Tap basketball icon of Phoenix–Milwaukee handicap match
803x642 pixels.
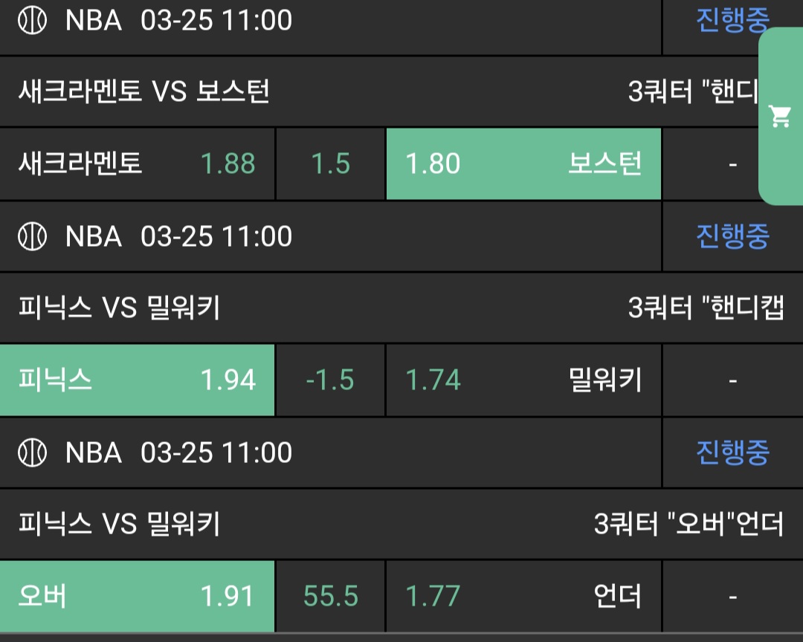(x=33, y=237)
